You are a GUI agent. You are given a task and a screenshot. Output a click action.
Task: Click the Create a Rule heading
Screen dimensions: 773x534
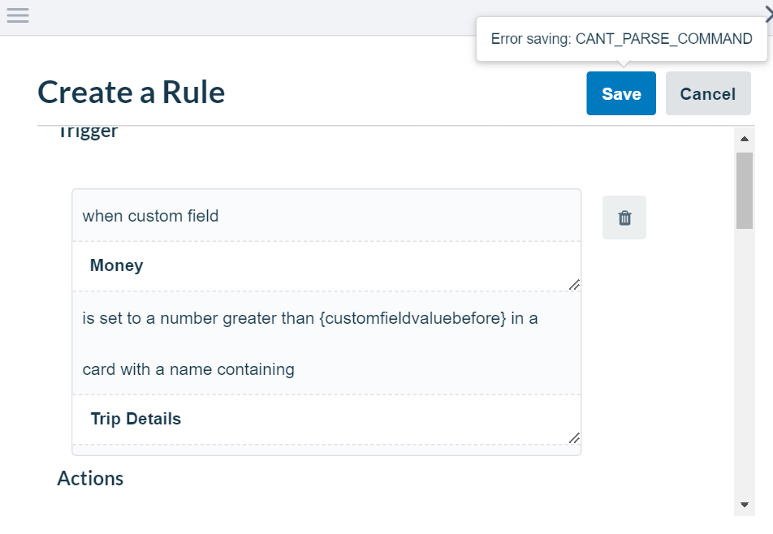132,93
